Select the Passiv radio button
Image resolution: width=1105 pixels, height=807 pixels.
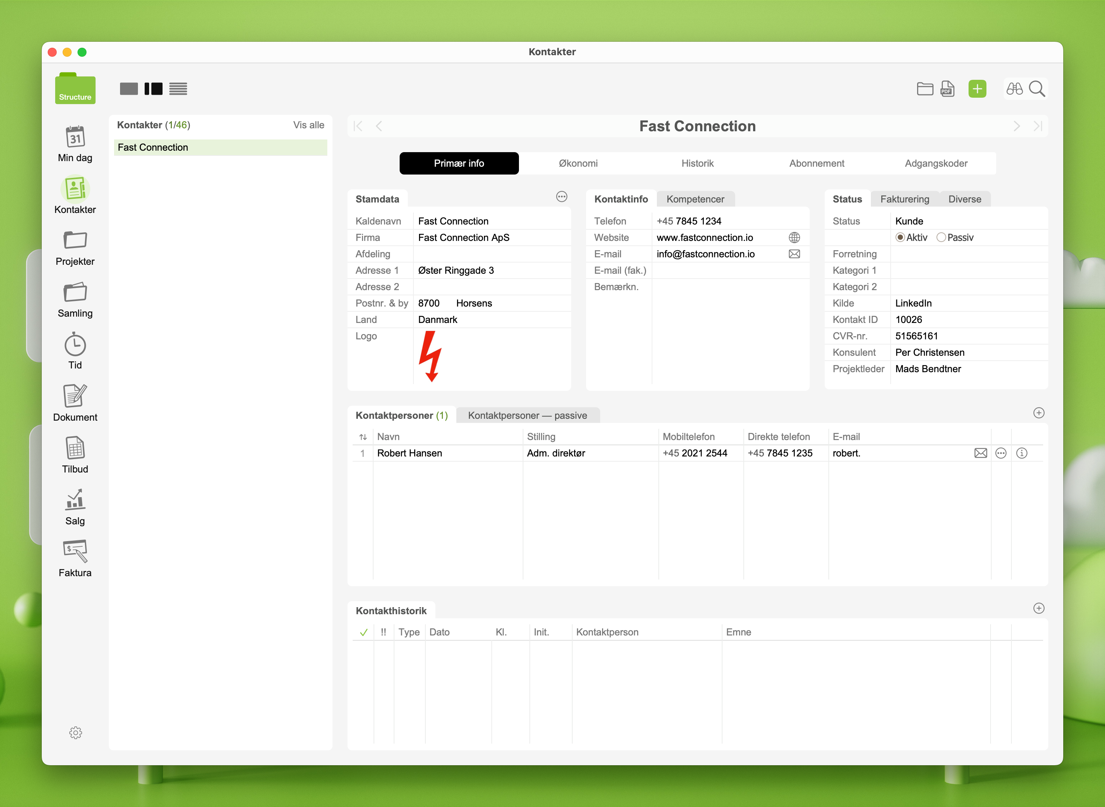(941, 238)
